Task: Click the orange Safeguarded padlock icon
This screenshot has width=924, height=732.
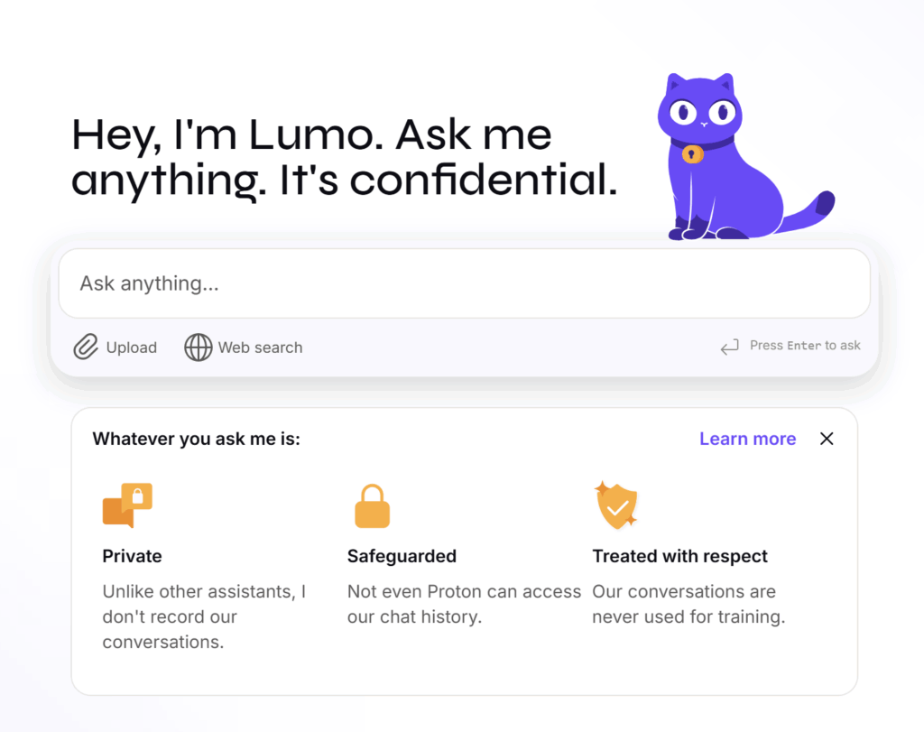Action: (372, 505)
